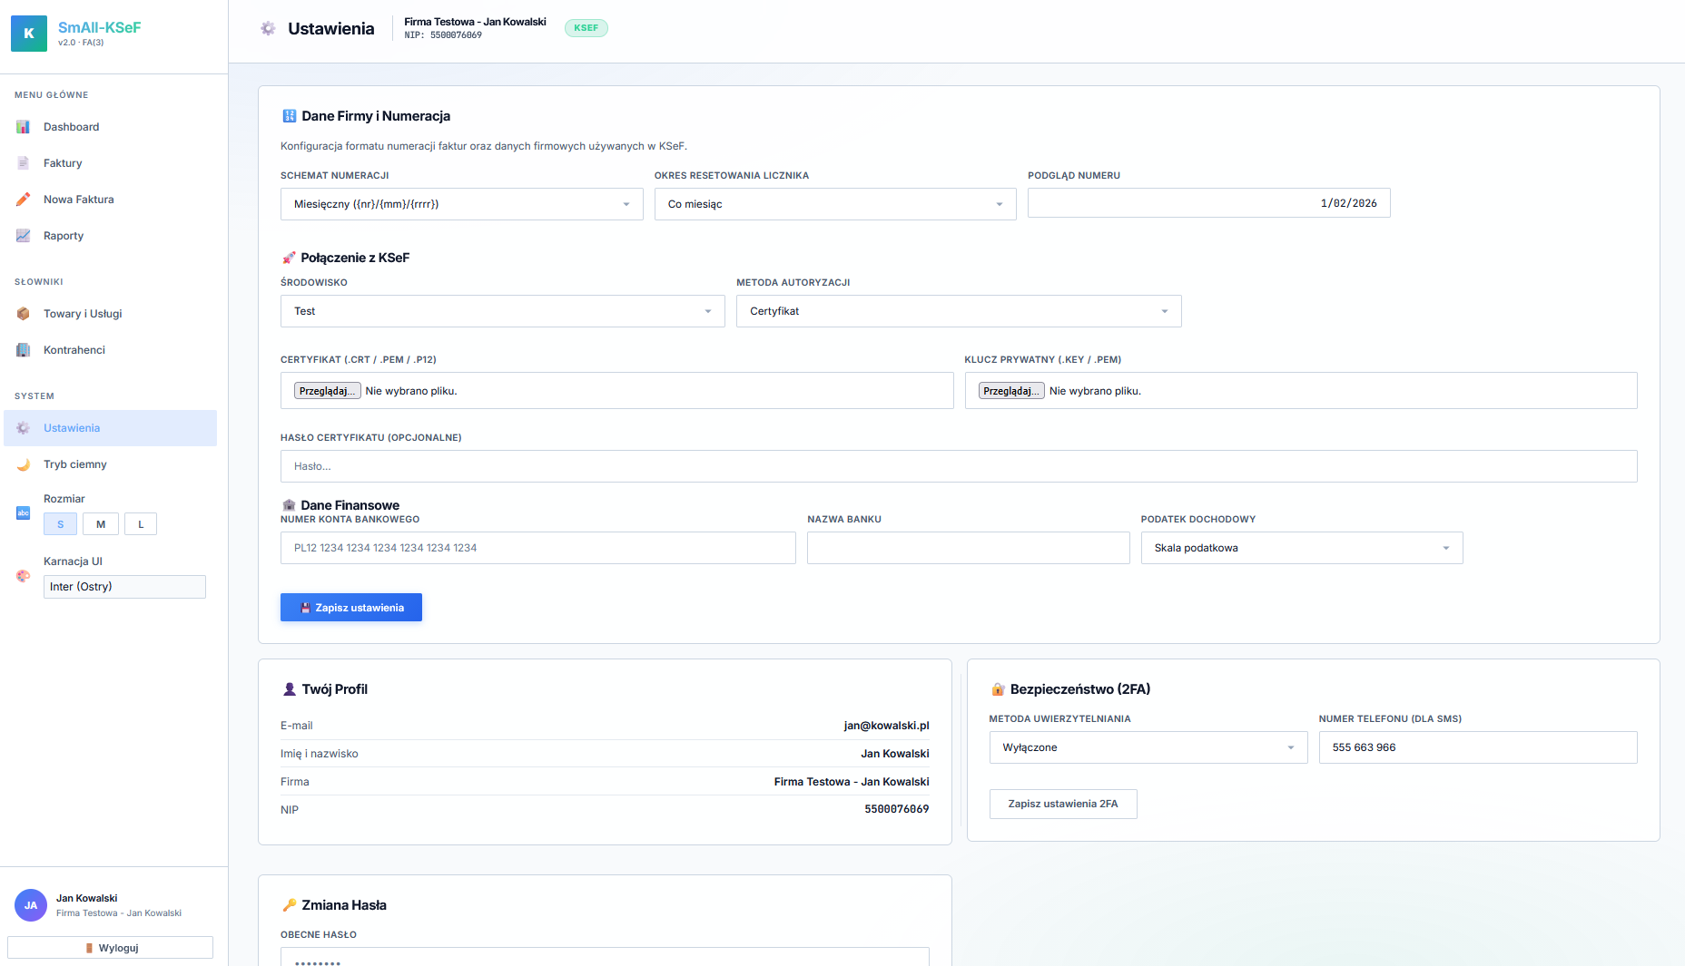The image size is (1685, 966).
Task: Open the Podatek dochodowy dropdown
Action: [x=1301, y=548]
